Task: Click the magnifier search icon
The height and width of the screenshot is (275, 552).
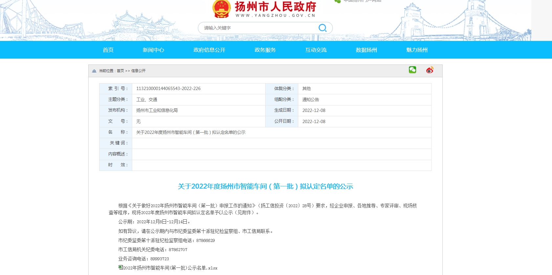Action: coord(322,28)
